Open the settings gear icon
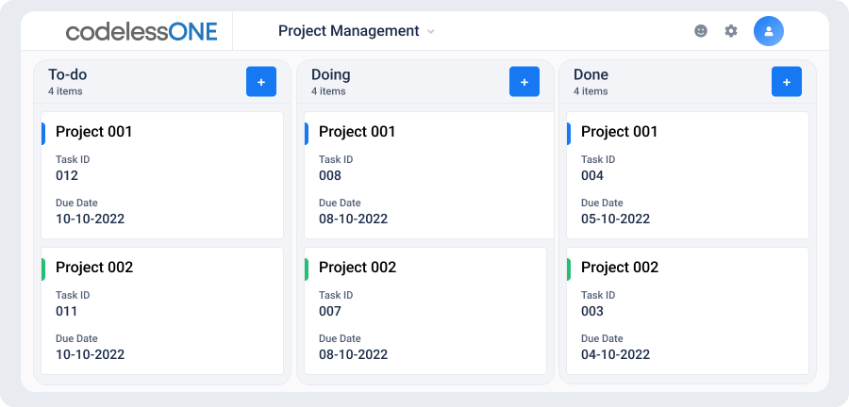Viewport: 849px width, 407px height. [x=731, y=31]
